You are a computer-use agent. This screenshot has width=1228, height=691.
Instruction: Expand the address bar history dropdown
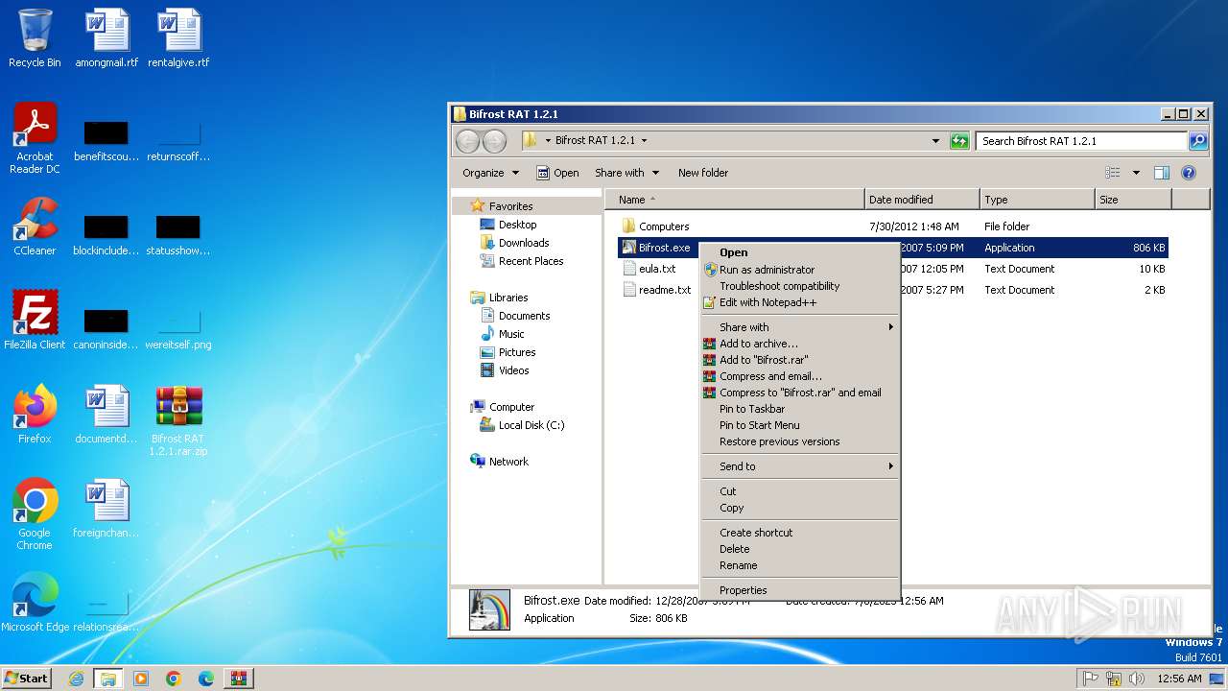click(935, 141)
